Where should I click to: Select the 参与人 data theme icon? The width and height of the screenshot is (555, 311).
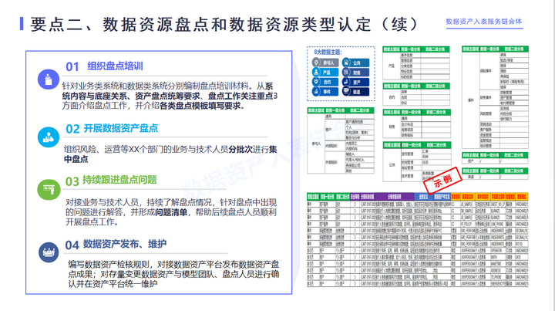316,63
